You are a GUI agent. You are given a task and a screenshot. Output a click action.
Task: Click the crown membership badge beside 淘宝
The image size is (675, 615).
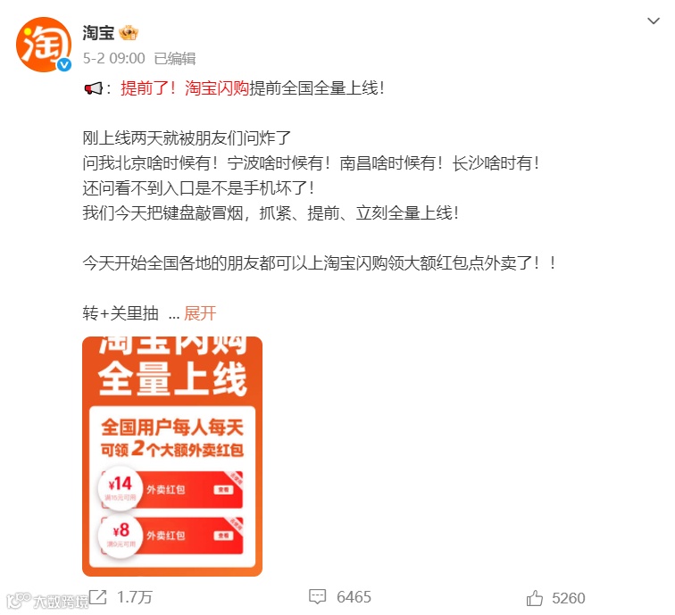pos(129,33)
